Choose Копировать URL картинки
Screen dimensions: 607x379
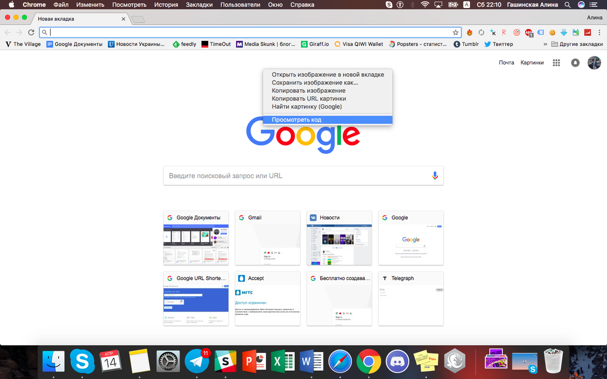click(x=328, y=99)
